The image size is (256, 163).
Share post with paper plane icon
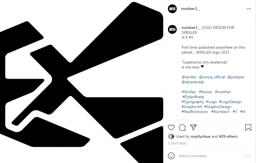click(x=193, y=128)
